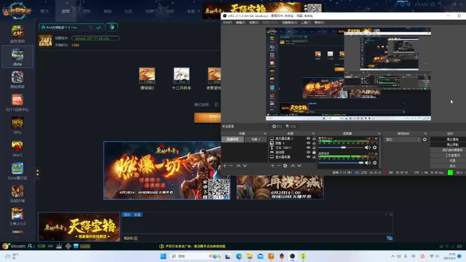Open the Dota通行证 sidebar item
Image resolution: width=466 pixels, height=262 pixels.
pyautogui.click(x=17, y=171)
